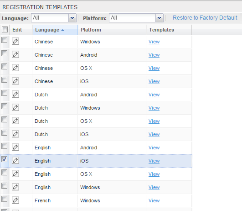View the English Android template
This screenshot has width=242, height=211.
pyautogui.click(x=154, y=148)
